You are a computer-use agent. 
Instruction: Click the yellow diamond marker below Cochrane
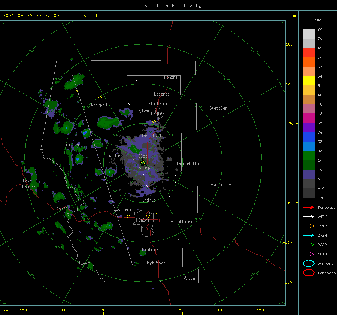[128, 216]
